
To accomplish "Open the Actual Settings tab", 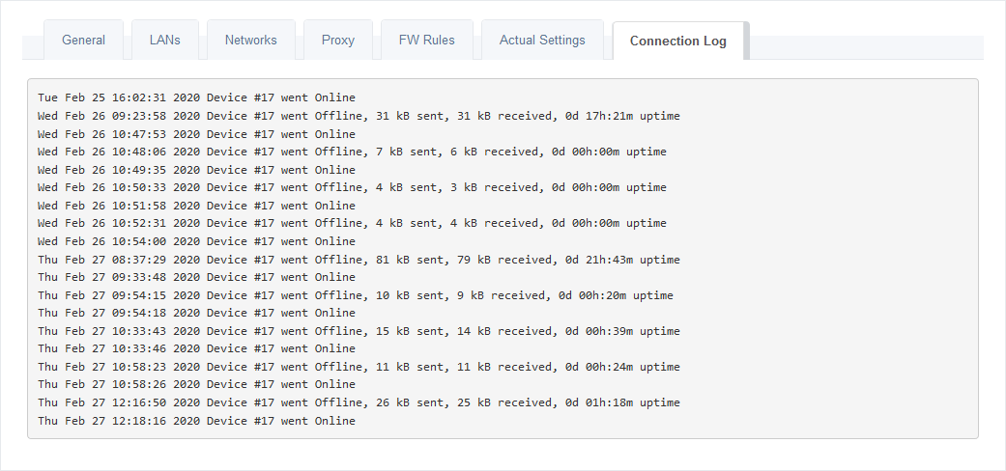I will pos(542,41).
